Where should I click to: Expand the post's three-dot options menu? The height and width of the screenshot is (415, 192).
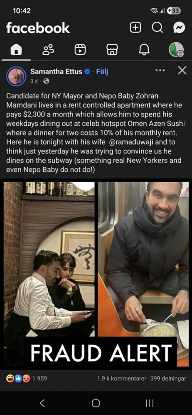click(x=160, y=71)
